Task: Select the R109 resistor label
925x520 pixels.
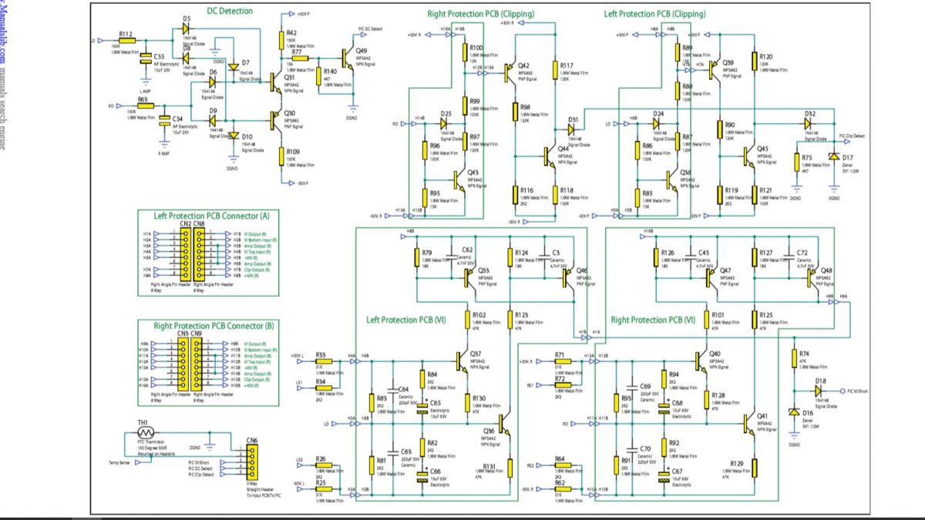Action: pos(293,152)
